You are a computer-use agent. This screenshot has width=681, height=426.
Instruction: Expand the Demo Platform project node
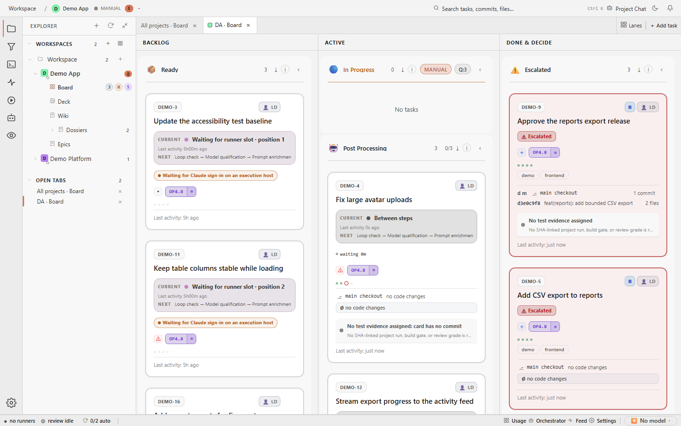click(35, 159)
